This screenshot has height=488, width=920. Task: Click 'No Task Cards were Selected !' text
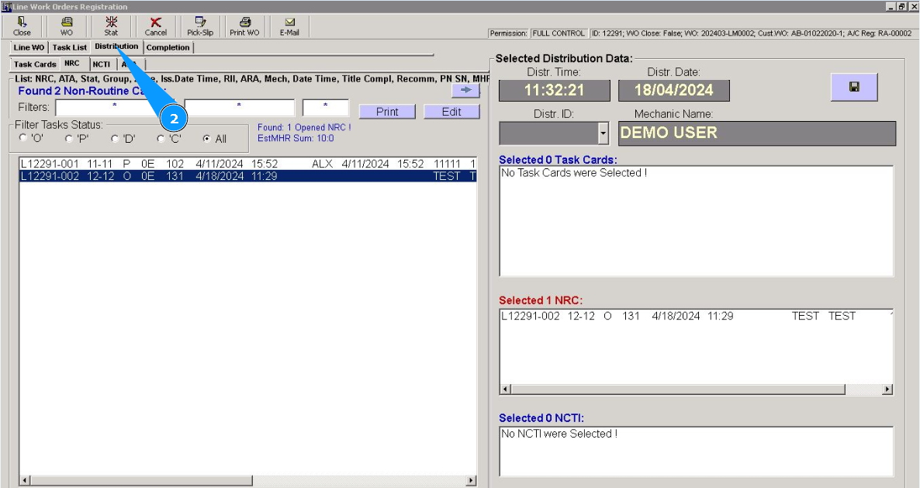tap(574, 173)
